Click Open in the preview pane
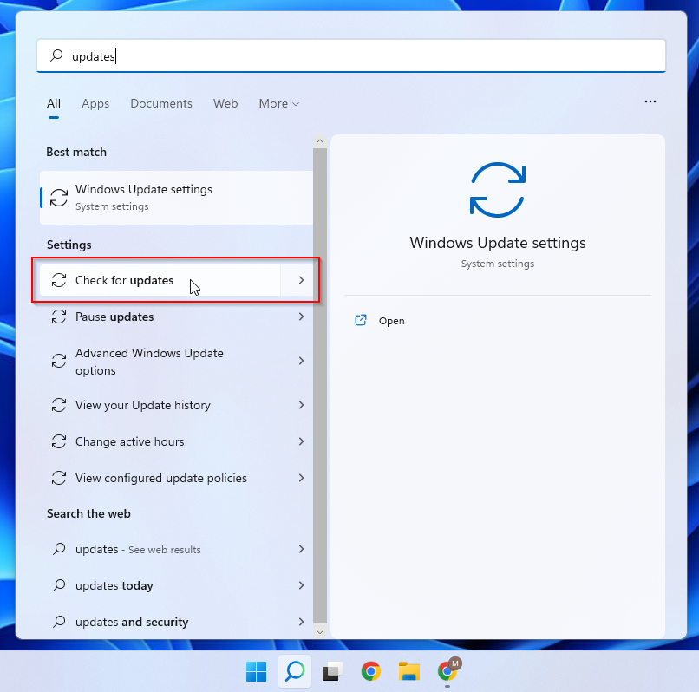Image resolution: width=699 pixels, height=692 pixels. tap(391, 321)
